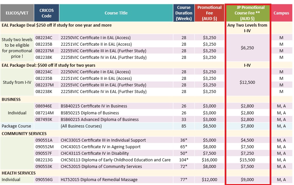
Task: Select the '$250 off if study for one year' heading
Action: click(x=57, y=25)
